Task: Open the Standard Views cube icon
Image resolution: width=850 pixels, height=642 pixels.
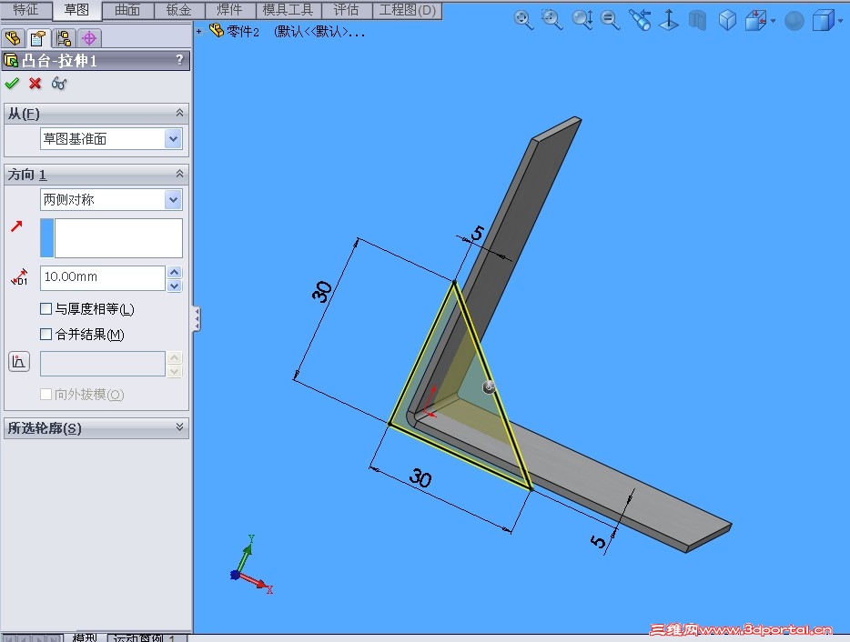Action: pos(727,21)
